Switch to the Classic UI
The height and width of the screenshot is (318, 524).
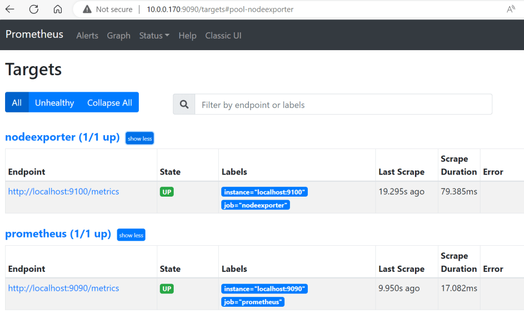pos(223,35)
